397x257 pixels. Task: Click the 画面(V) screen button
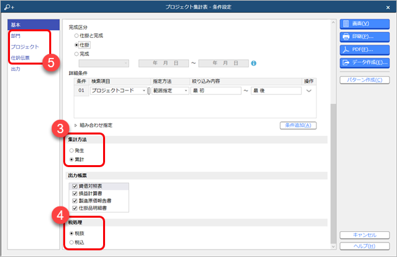[x=364, y=24]
